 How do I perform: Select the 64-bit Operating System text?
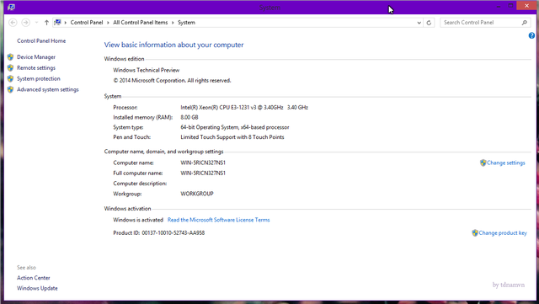click(235, 127)
